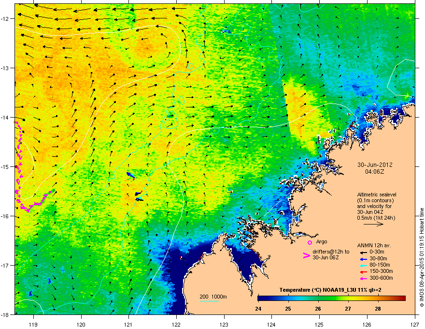Click the blue 30-80m legend arrow
The image size is (425, 329).
click(x=363, y=259)
